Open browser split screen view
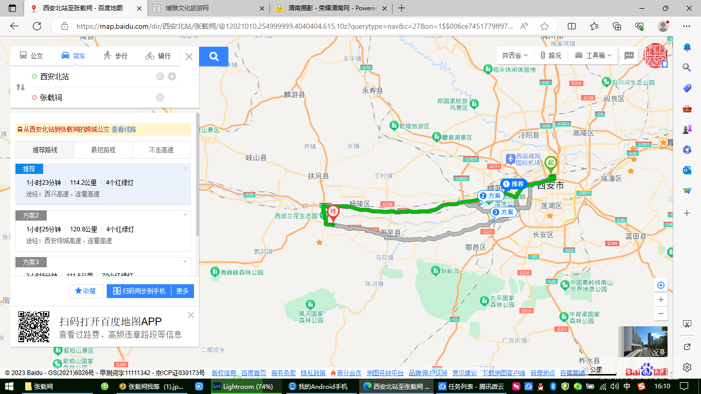 click(x=572, y=26)
